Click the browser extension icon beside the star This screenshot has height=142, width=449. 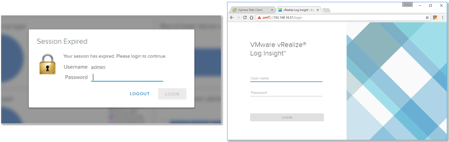[x=435, y=17]
